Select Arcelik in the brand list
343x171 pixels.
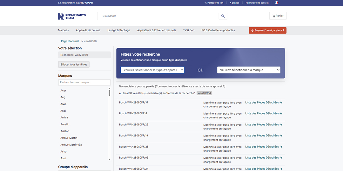click(64, 124)
